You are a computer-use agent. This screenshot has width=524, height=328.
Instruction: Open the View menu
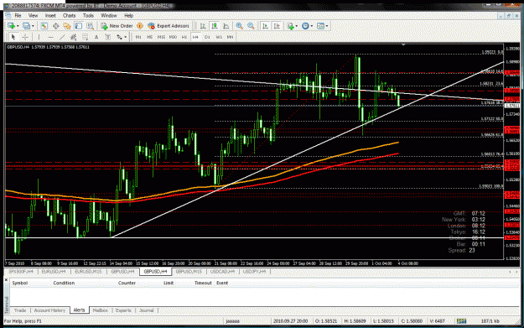(33, 15)
